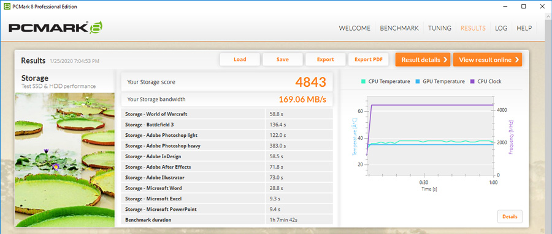
Task: Click the Results heading
Action: pos(33,60)
